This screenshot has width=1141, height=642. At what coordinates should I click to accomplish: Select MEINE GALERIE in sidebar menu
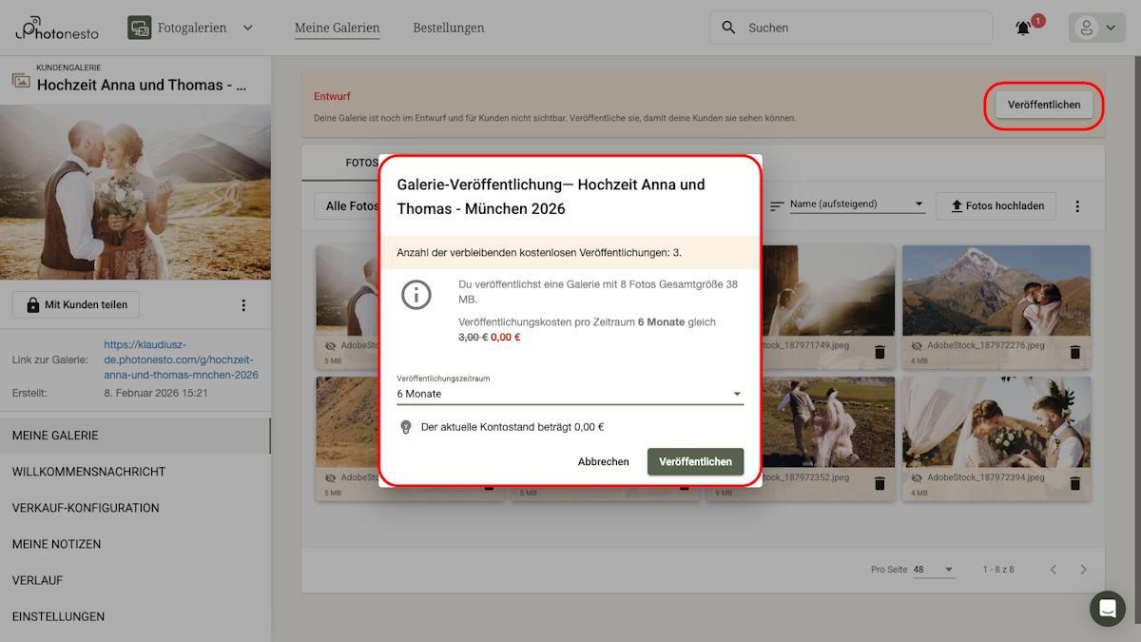click(x=135, y=436)
